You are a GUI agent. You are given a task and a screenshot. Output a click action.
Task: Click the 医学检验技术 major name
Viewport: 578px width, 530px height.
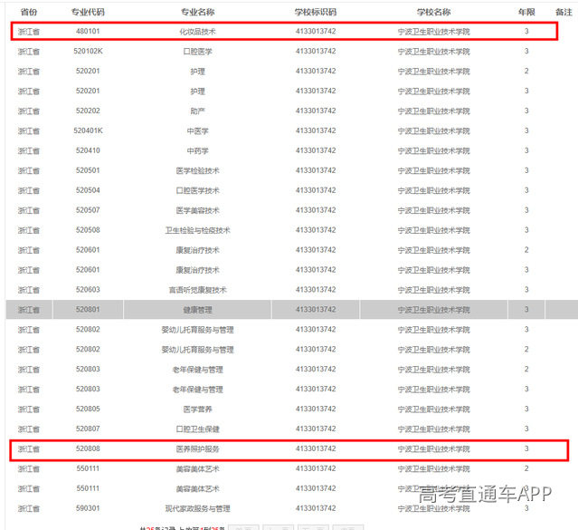tap(196, 171)
